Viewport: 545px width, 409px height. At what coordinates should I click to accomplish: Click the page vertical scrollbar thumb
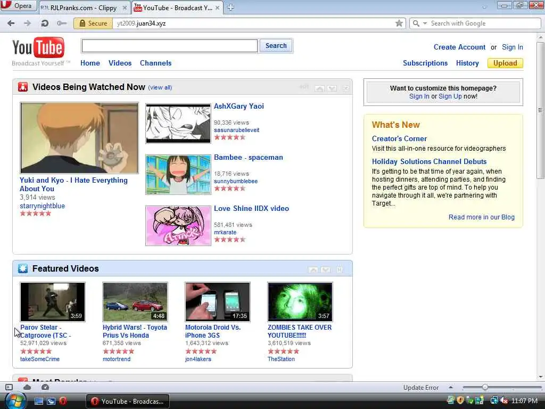coord(541,110)
